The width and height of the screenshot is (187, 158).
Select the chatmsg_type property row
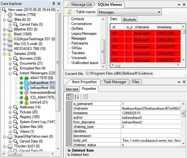coord(127,127)
